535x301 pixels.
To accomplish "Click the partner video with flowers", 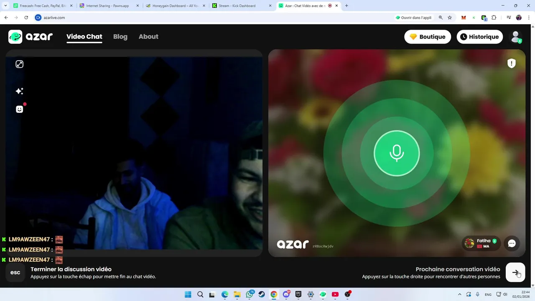I will pos(397,153).
